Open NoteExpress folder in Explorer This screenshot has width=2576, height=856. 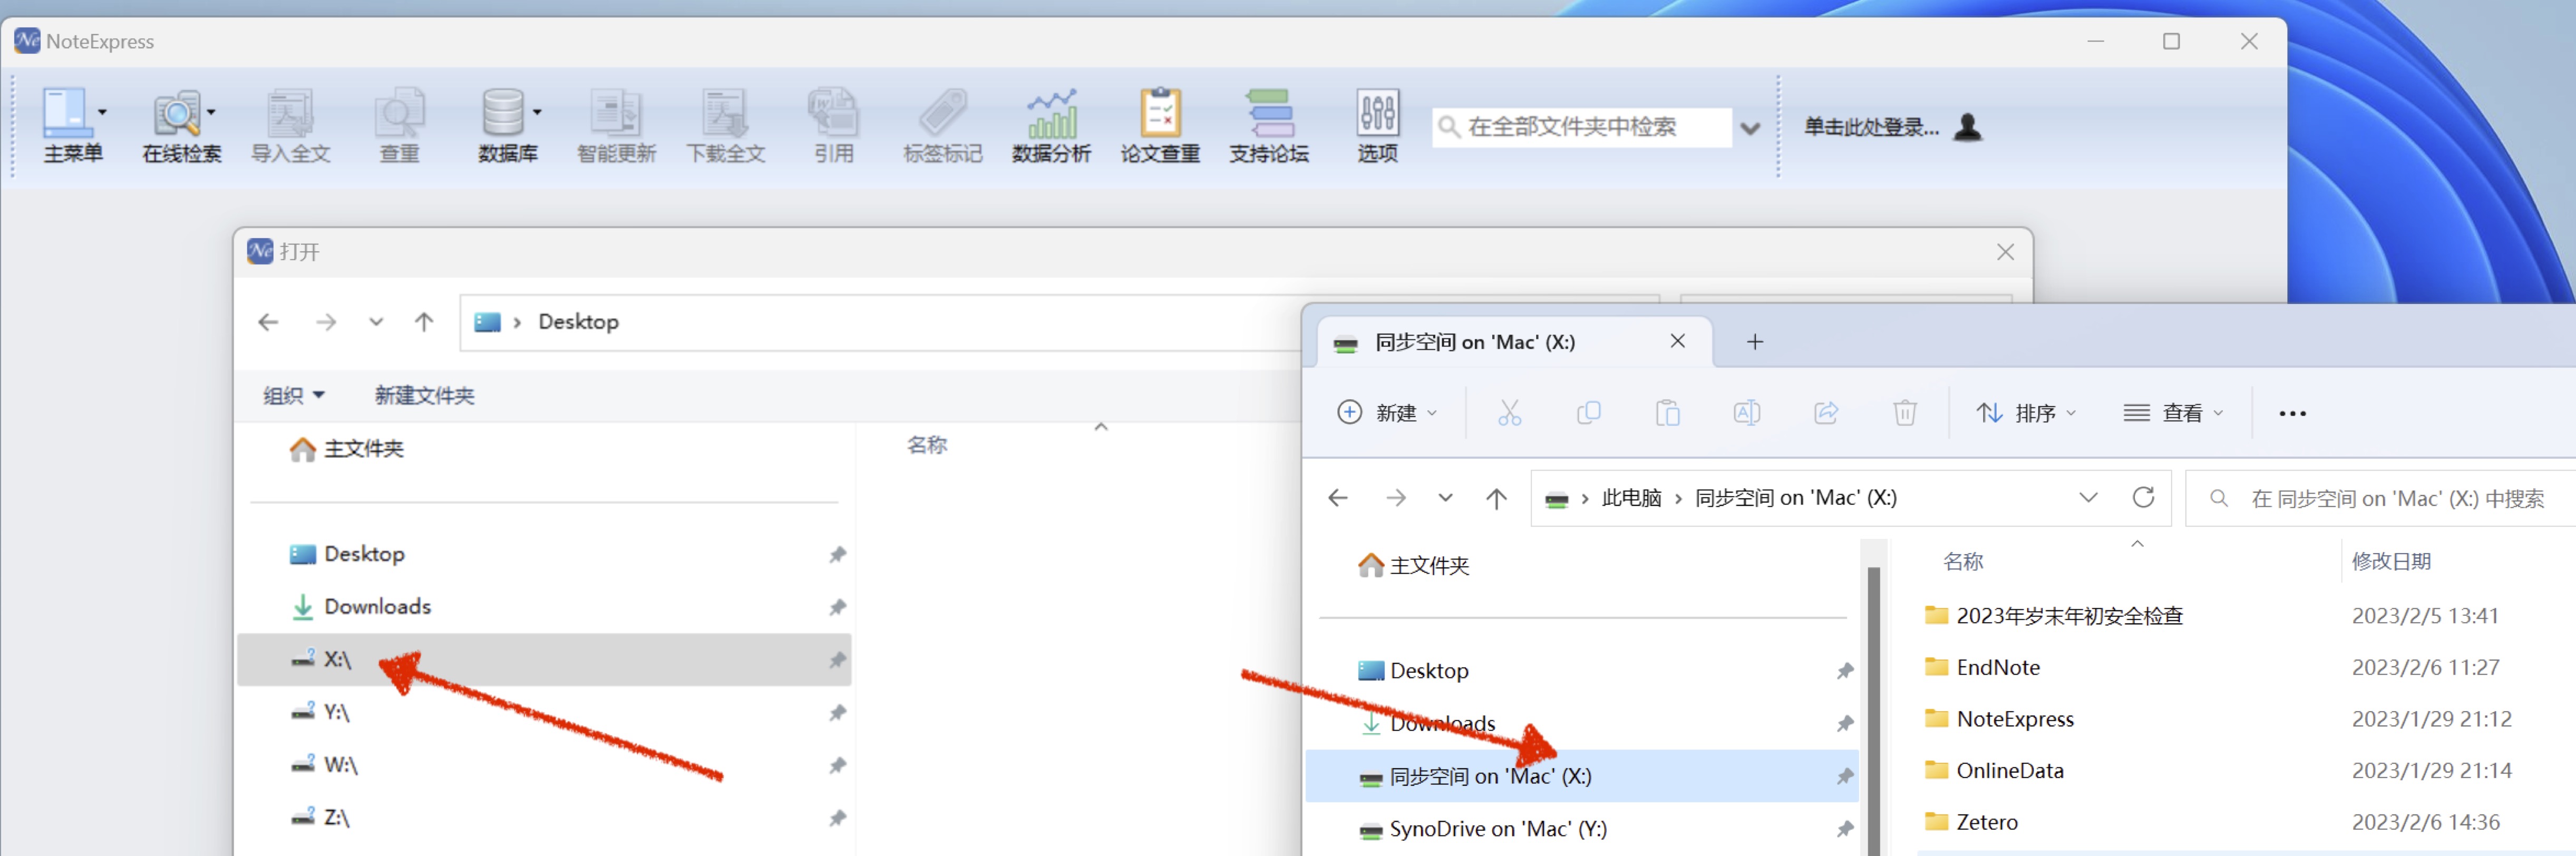[x=2015, y=719]
